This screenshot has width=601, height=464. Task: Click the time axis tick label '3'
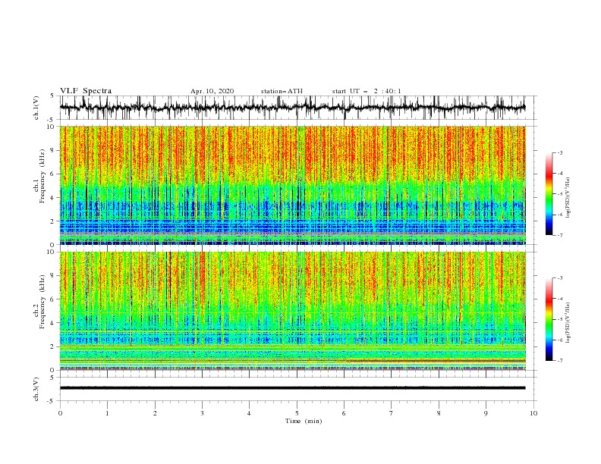[x=202, y=413]
